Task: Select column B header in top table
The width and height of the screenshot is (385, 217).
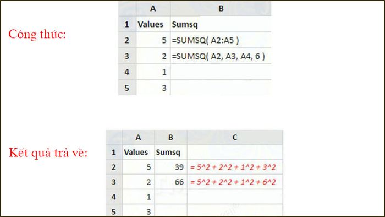Action: click(x=221, y=9)
